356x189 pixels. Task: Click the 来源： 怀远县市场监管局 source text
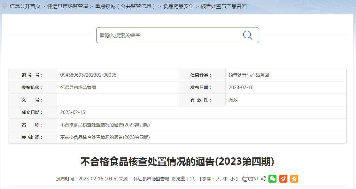(144, 179)
